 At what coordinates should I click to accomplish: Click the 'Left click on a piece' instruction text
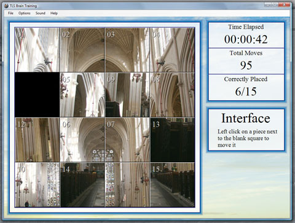(247, 138)
